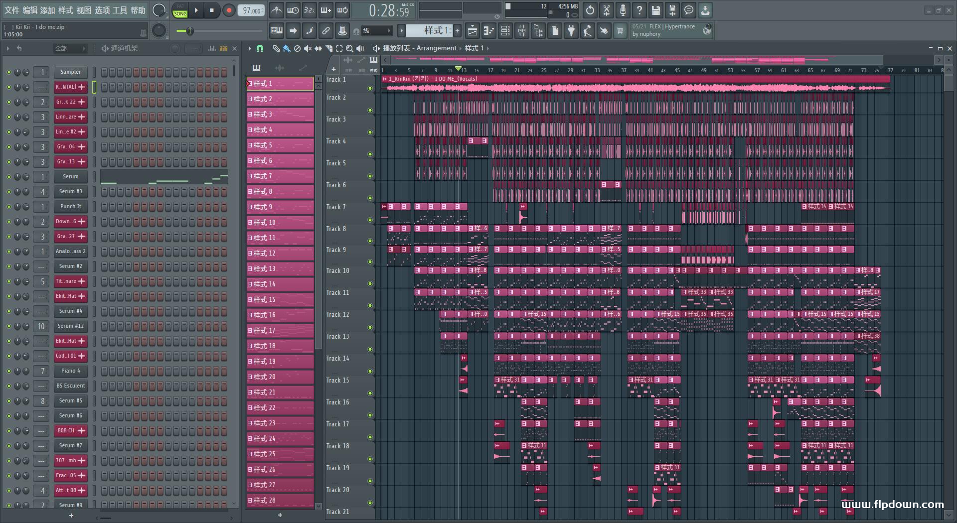The image size is (957, 523).
Task: Open the help question mark icon
Action: click(x=639, y=10)
